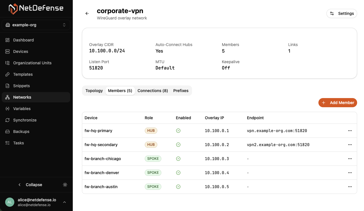Toggle enabled status for fw-branch-chicago
This screenshot has width=364, height=211.
[178, 159]
